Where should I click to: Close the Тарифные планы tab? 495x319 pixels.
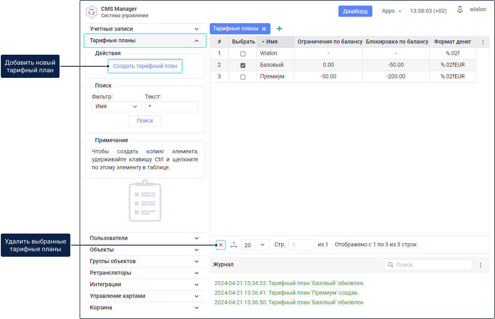click(x=264, y=29)
